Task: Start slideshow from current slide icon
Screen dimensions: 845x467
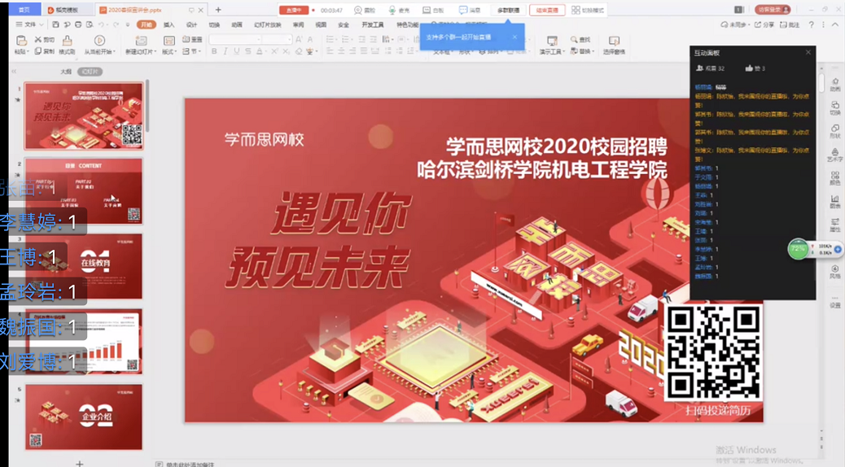Action: [x=99, y=41]
